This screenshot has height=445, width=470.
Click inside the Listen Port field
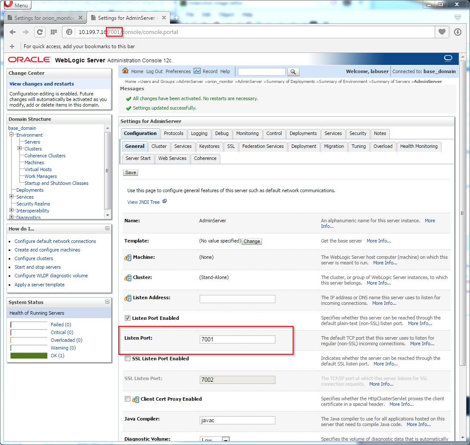click(x=238, y=339)
